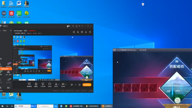Toggle the eye preview visibility icon
The width and height of the screenshot is (192, 108).
click(x=76, y=85)
